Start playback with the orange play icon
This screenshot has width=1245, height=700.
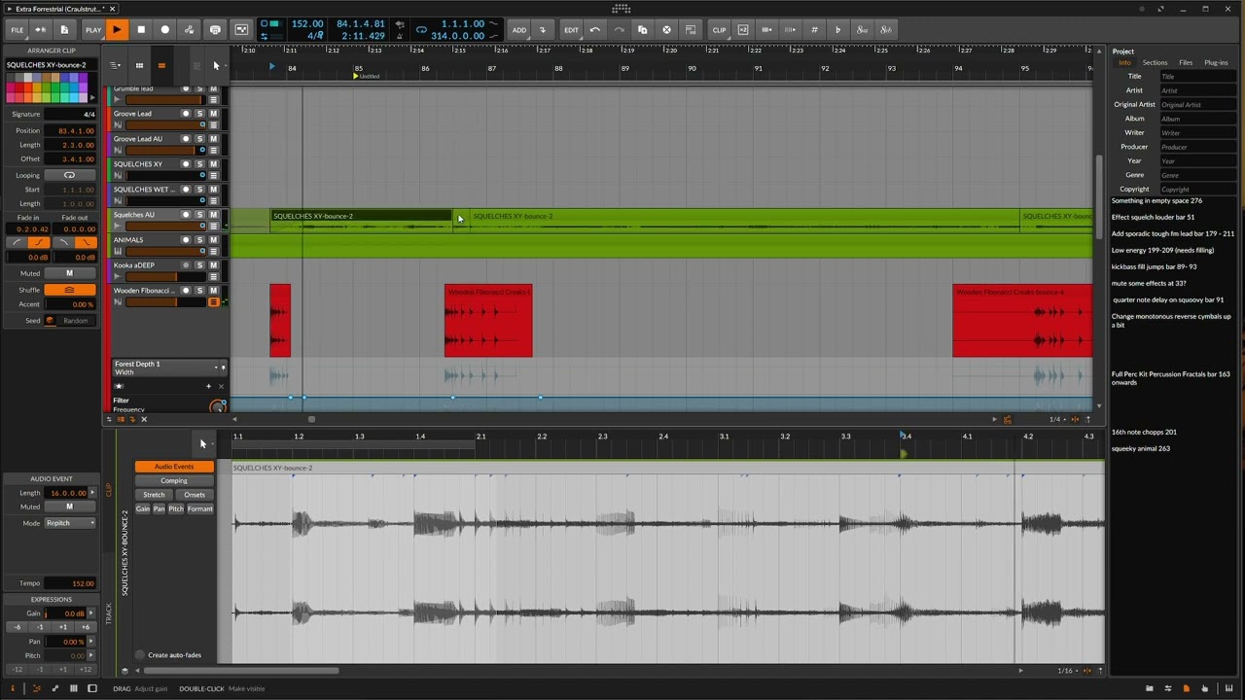pyautogui.click(x=117, y=30)
